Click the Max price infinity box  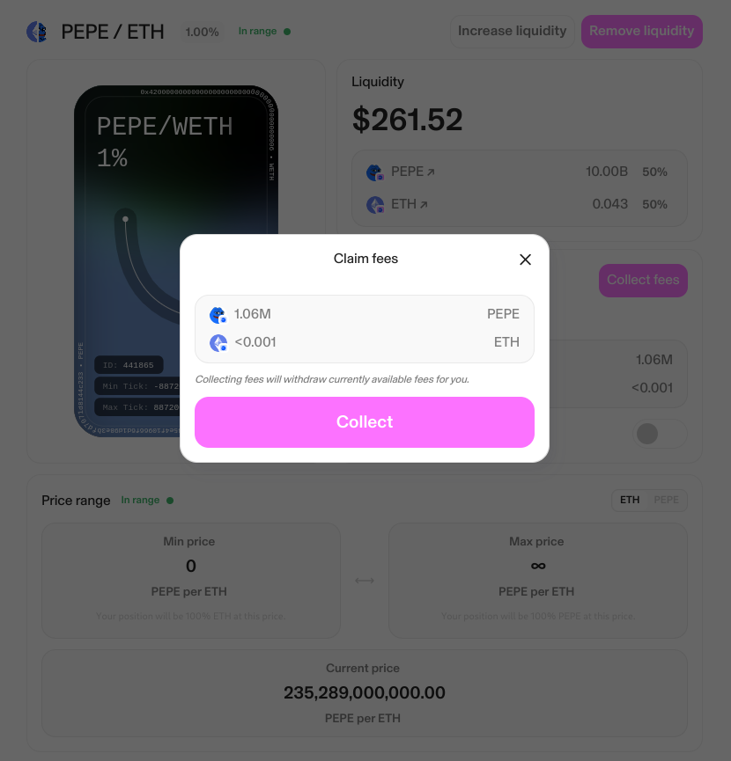click(x=538, y=581)
